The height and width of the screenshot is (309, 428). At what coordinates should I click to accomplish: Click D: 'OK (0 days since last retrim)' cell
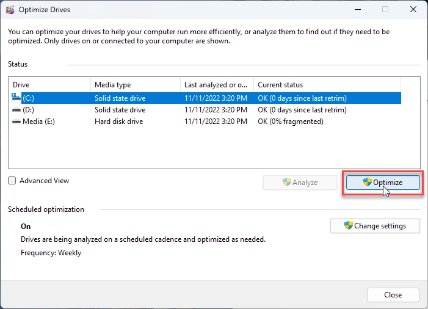[302, 110]
